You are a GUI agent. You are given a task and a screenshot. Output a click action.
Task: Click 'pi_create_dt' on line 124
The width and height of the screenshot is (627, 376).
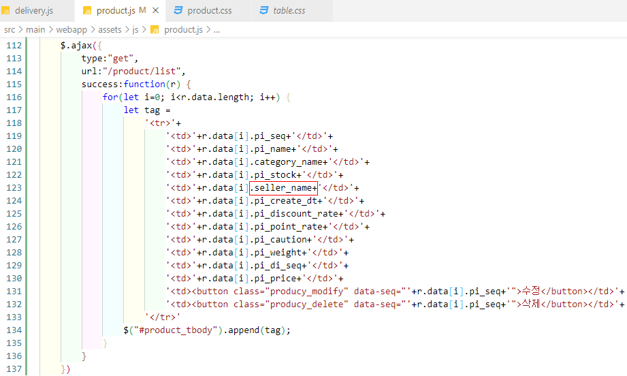tap(285, 201)
